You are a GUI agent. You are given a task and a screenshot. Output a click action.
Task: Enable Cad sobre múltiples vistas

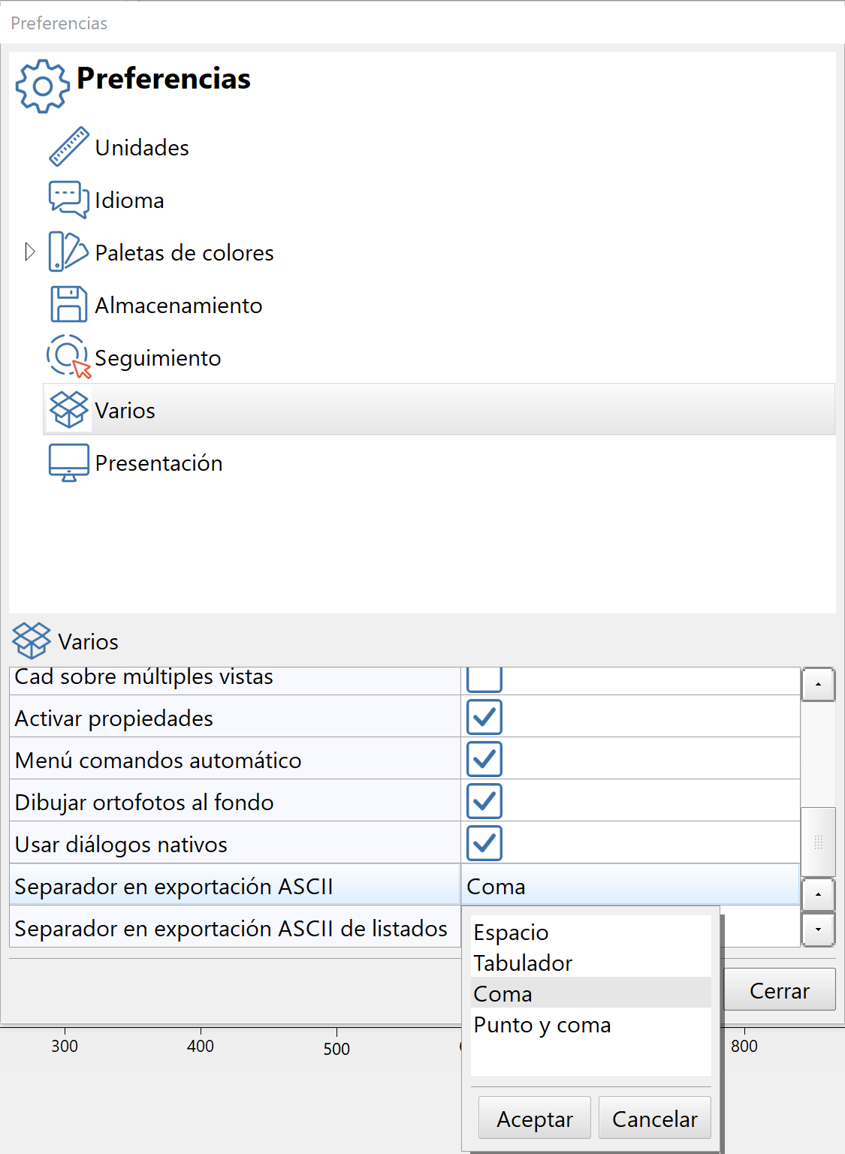tap(484, 678)
